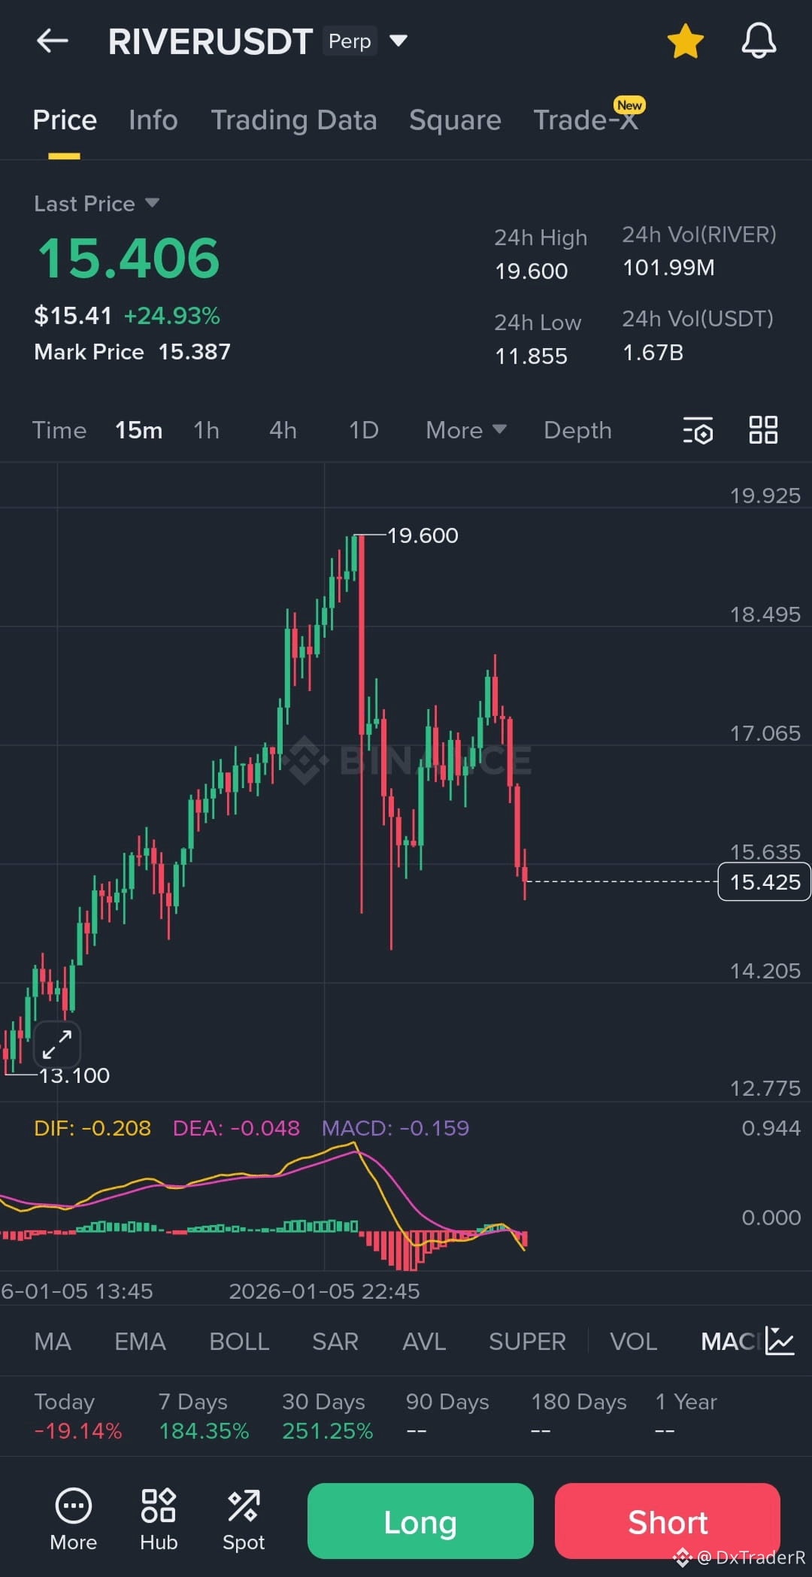The width and height of the screenshot is (812, 1577).
Task: Switch to the Trading Data tab
Action: pos(294,120)
